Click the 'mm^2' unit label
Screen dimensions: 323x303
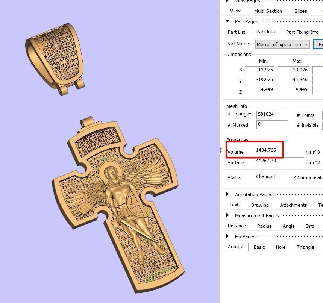tap(313, 163)
